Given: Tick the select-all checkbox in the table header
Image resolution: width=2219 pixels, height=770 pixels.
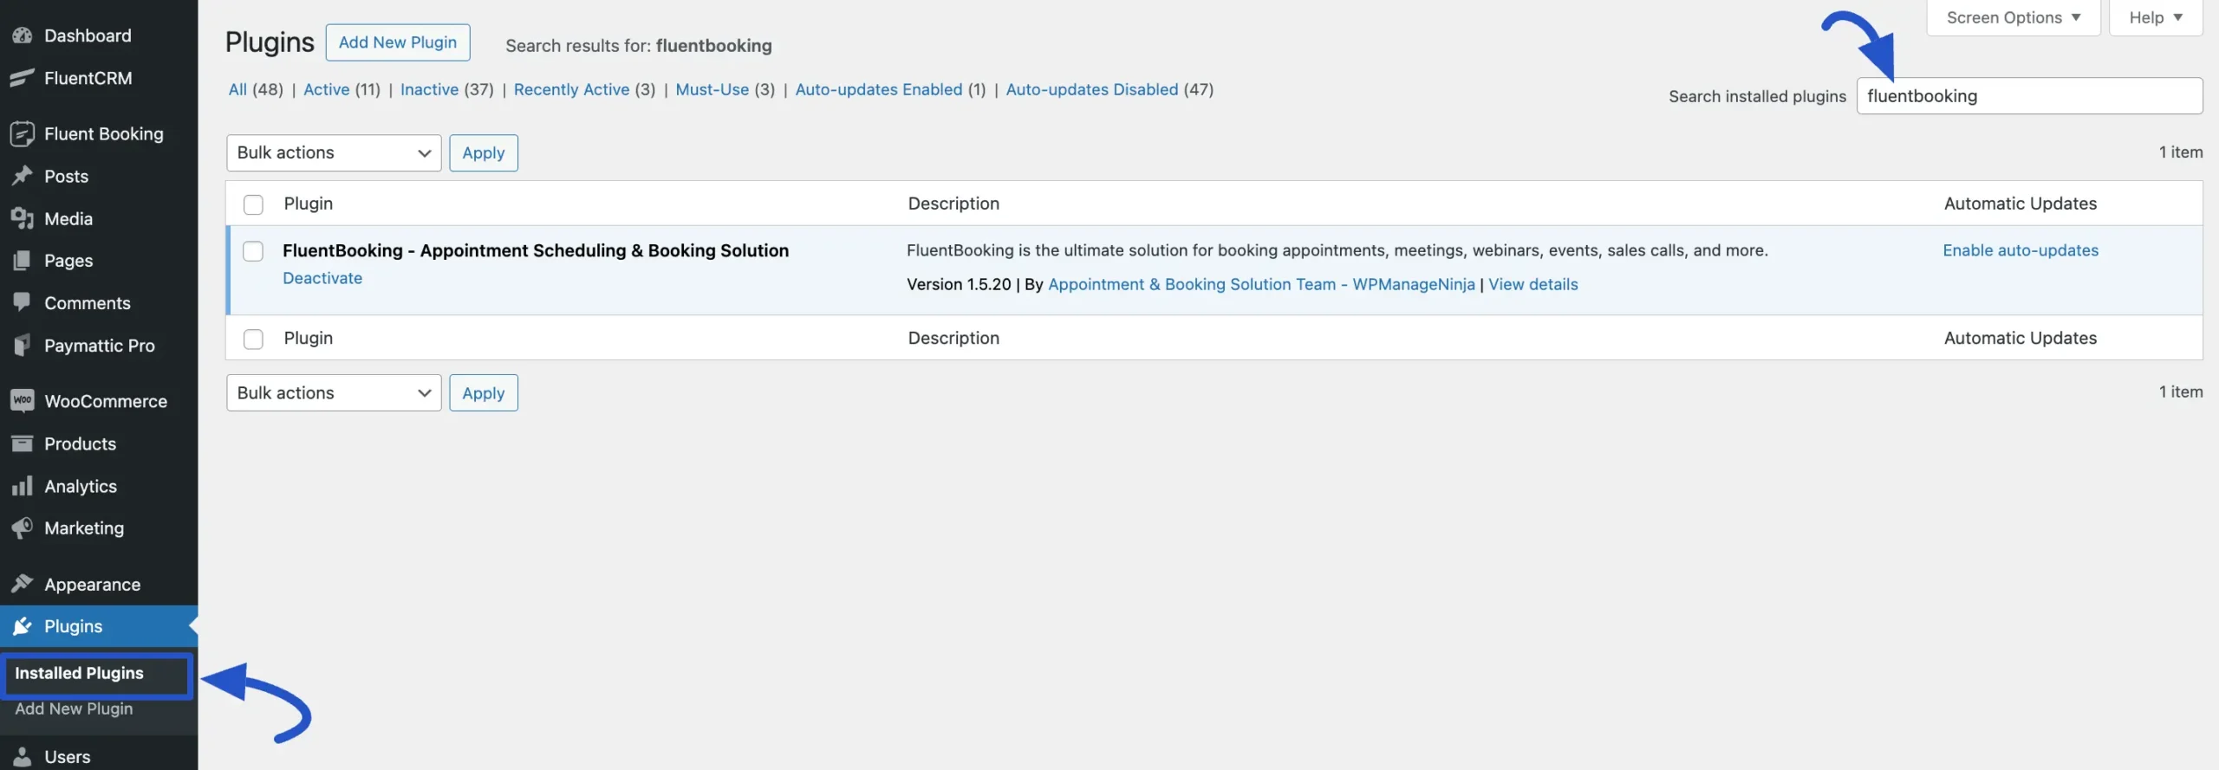Looking at the screenshot, I should 253,204.
